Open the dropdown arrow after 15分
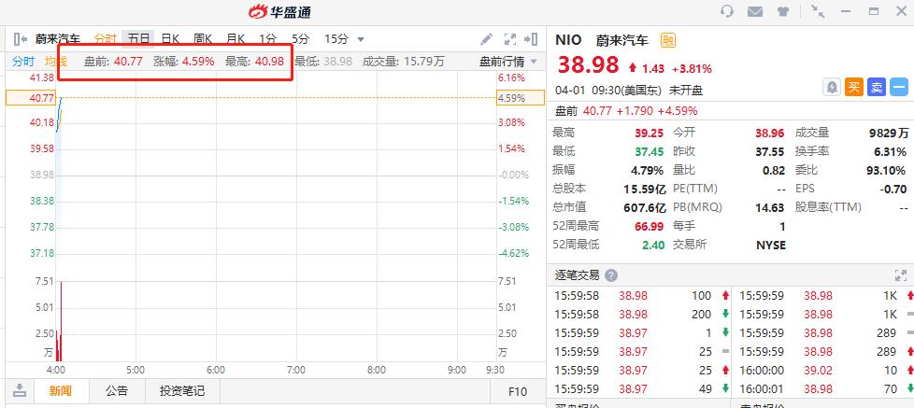The image size is (914, 408). [360, 39]
